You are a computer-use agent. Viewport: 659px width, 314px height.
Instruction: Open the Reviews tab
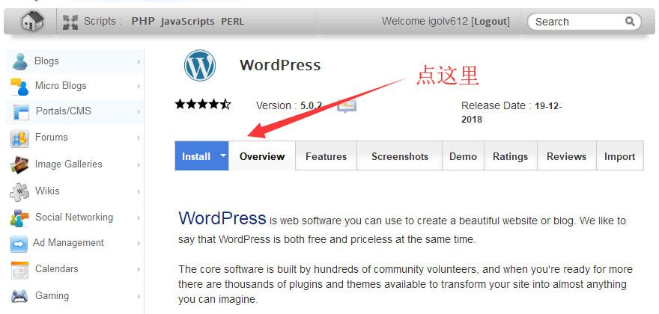click(x=567, y=156)
